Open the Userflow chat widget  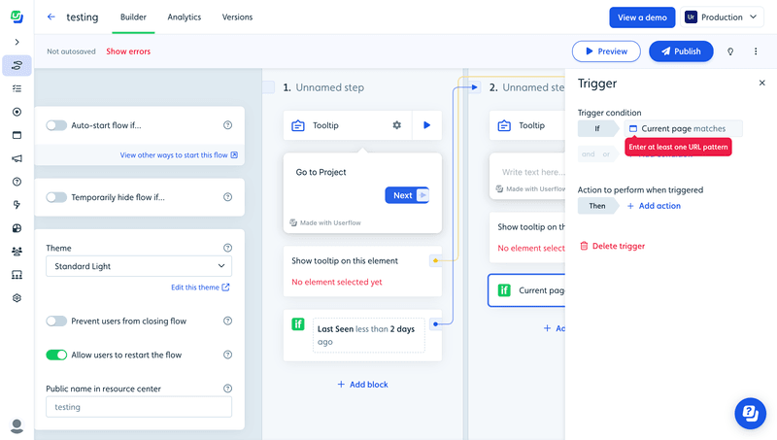pos(750,413)
